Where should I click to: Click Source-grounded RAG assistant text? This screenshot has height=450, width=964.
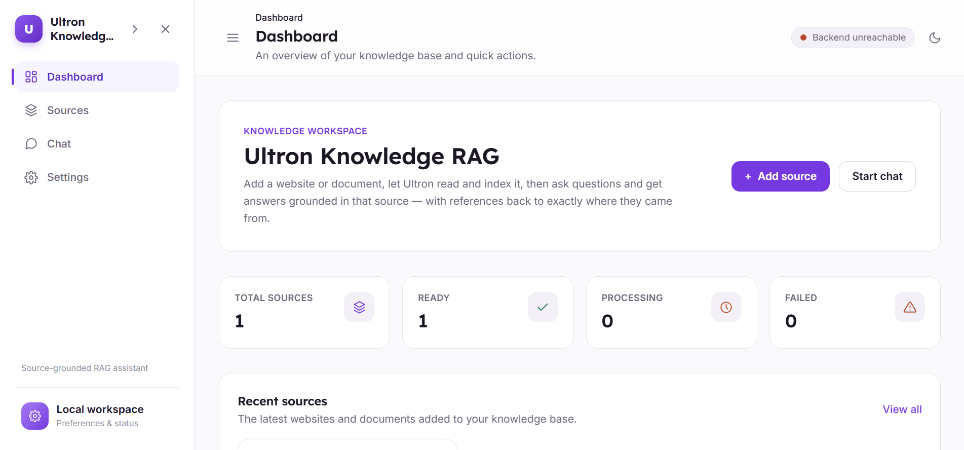click(x=85, y=368)
